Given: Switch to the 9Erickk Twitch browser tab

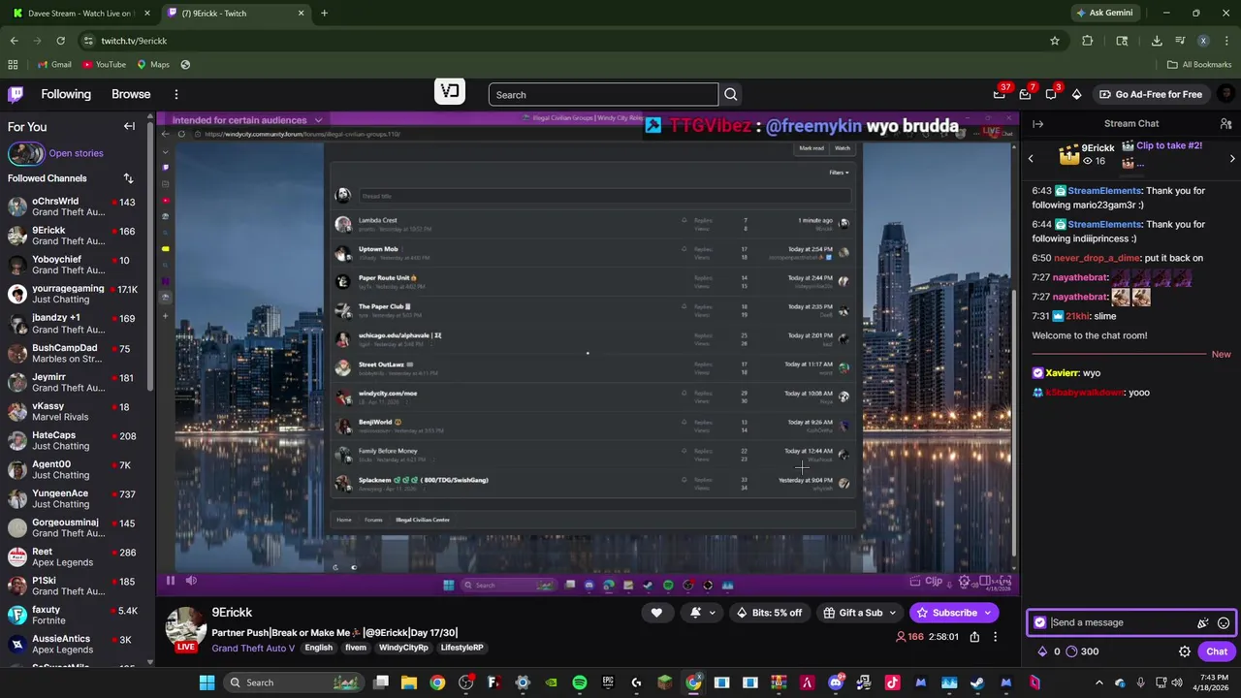Looking at the screenshot, I should (x=235, y=14).
